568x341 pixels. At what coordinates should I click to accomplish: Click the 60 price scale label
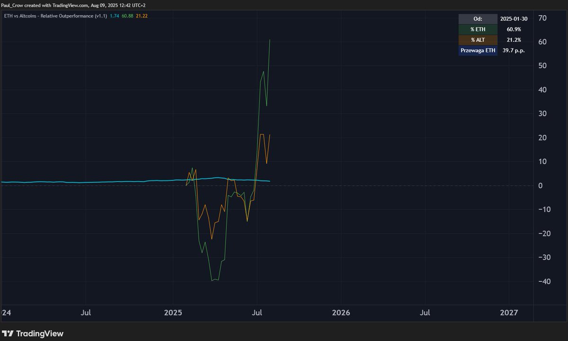543,42
